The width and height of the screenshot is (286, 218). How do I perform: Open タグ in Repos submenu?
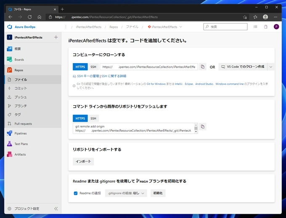pos(33,114)
